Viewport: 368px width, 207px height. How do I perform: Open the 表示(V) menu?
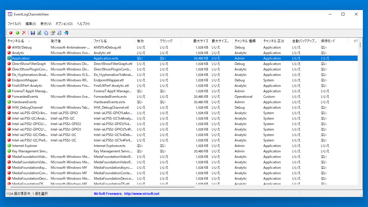pyautogui.click(x=46, y=24)
